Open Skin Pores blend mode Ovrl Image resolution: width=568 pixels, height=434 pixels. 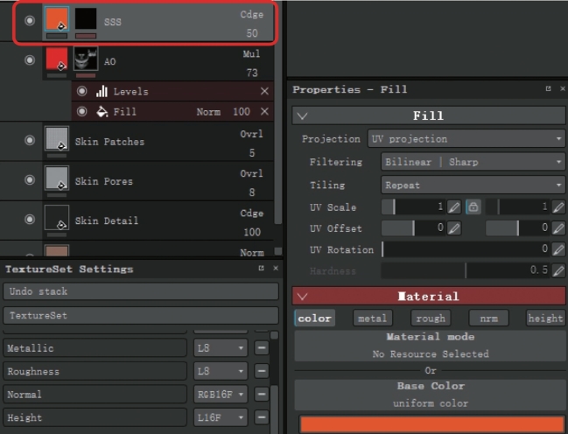[x=252, y=173]
